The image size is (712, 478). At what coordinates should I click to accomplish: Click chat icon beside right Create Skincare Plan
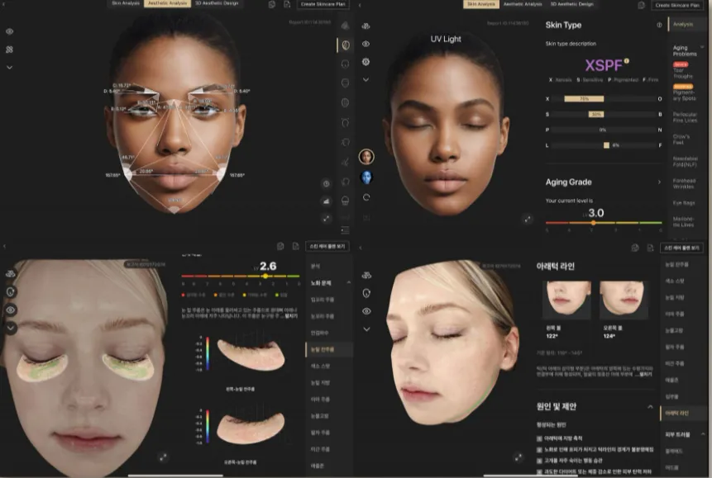click(641, 5)
